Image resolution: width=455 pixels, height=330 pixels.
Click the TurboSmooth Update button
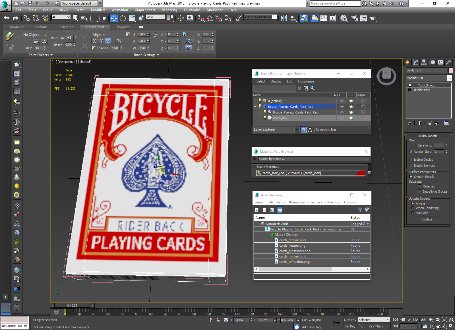[x=427, y=219]
